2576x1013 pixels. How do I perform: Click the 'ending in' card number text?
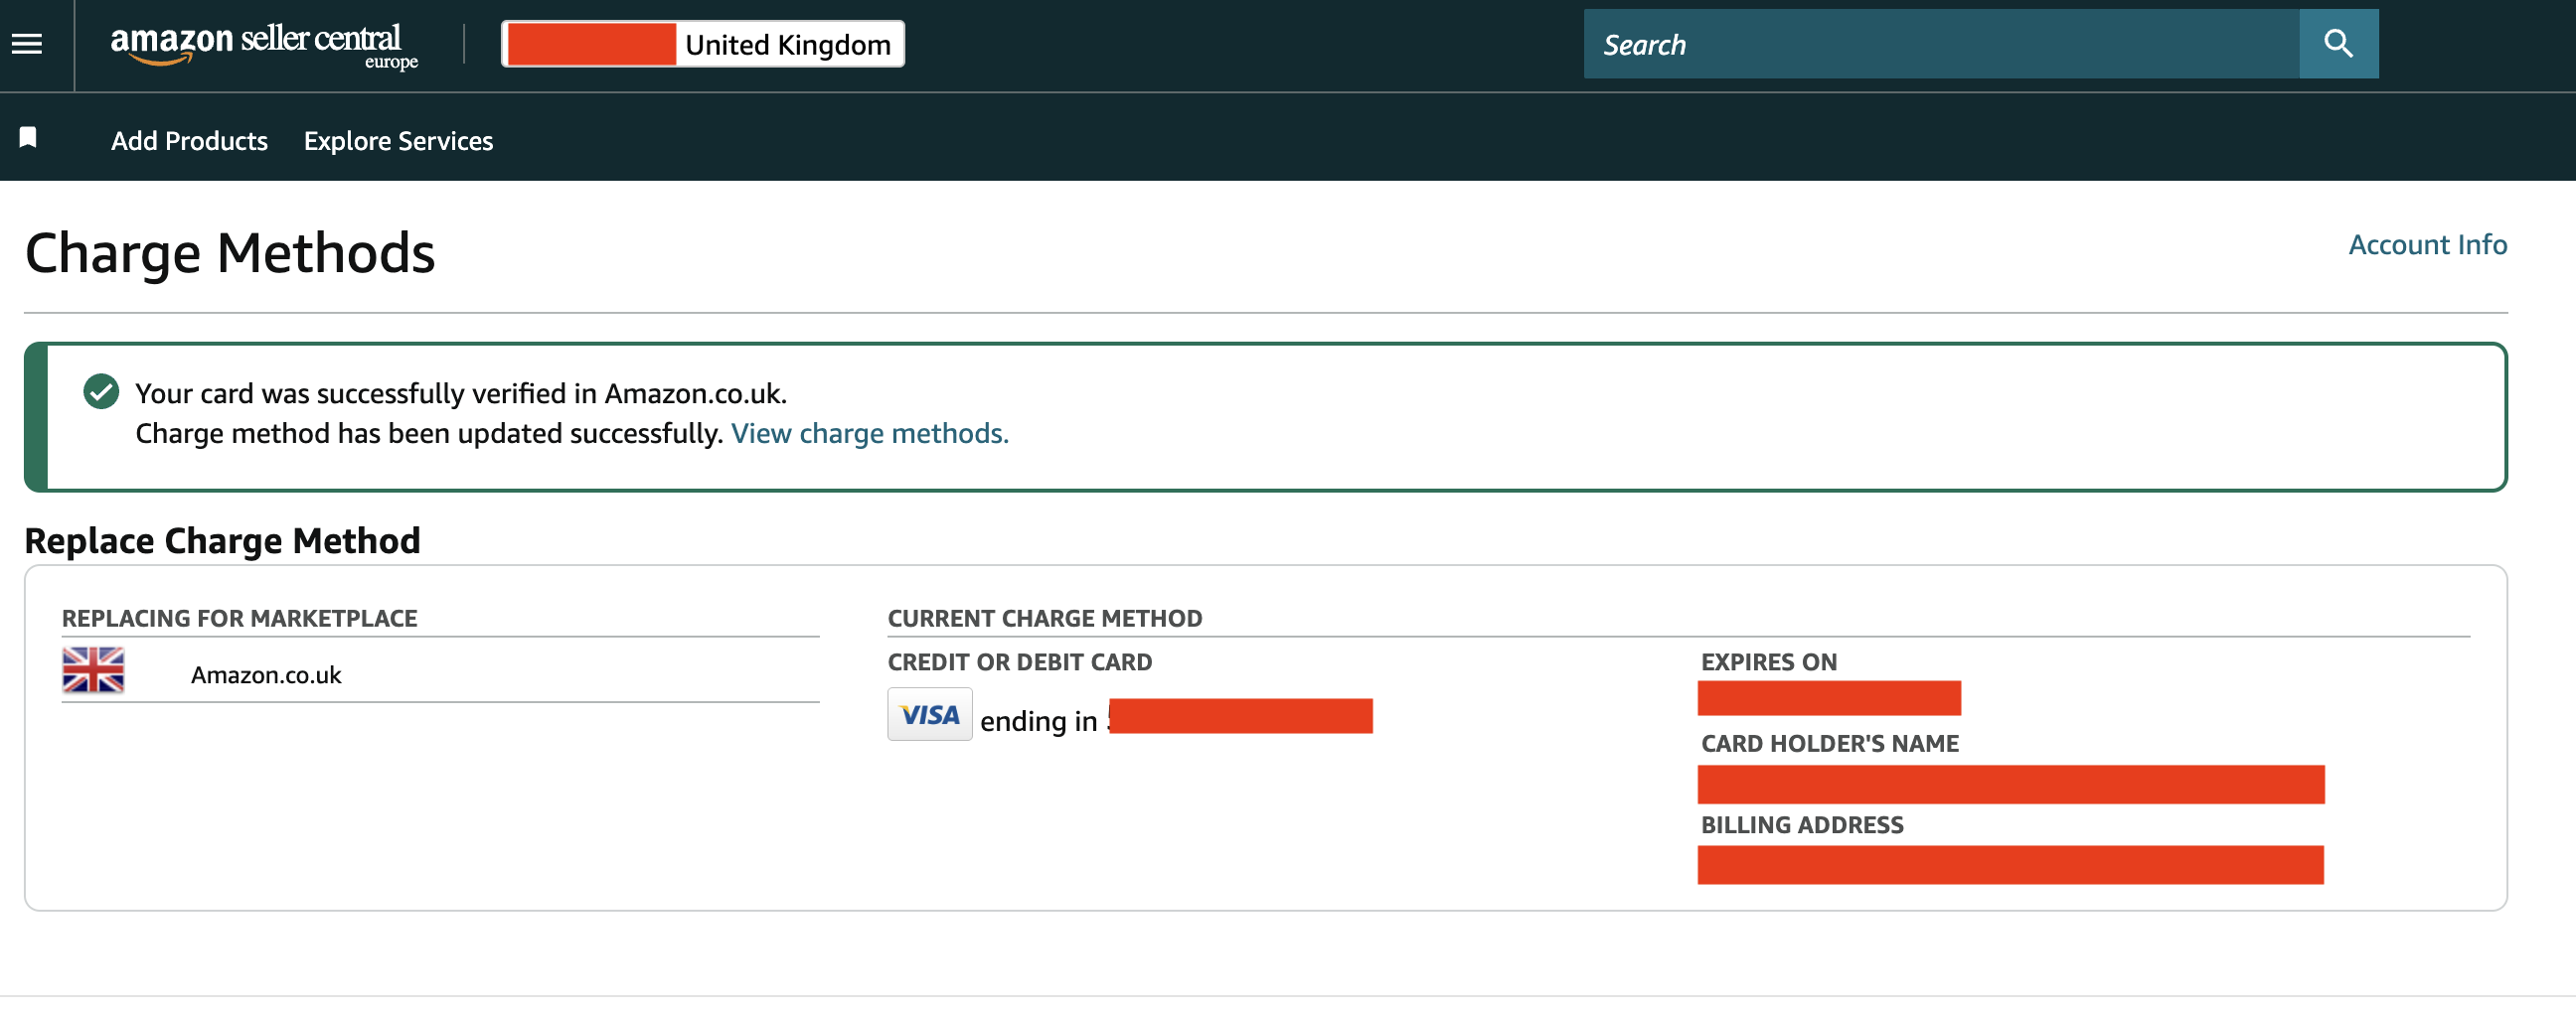(1039, 721)
